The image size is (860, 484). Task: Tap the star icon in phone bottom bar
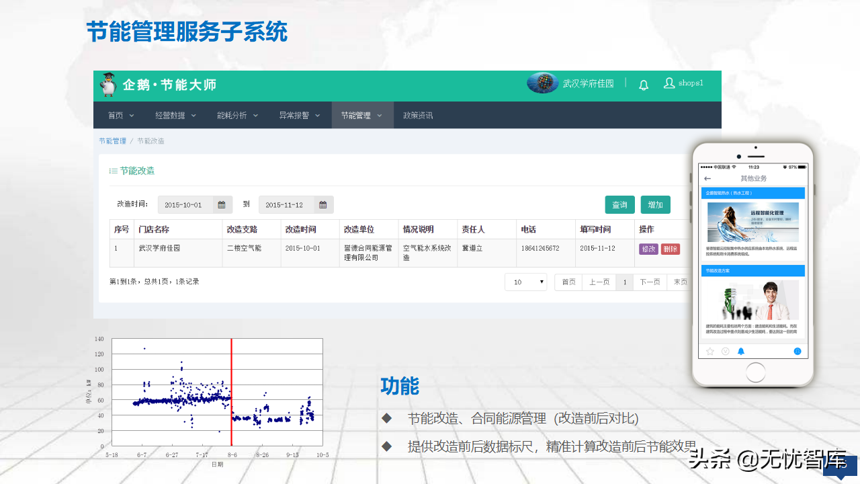tap(709, 351)
